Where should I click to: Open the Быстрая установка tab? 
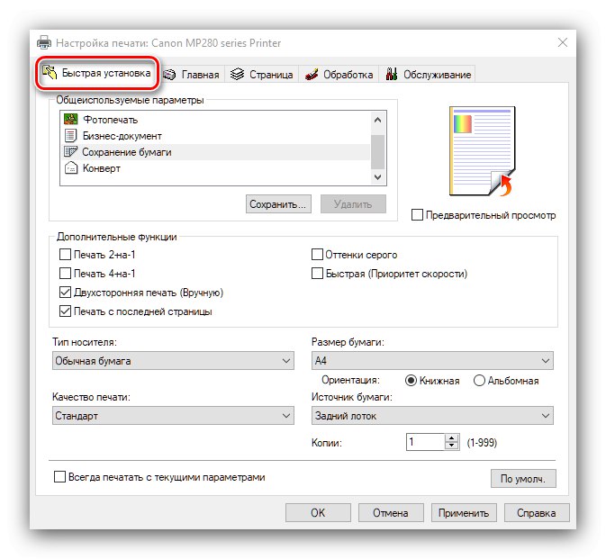tap(97, 73)
